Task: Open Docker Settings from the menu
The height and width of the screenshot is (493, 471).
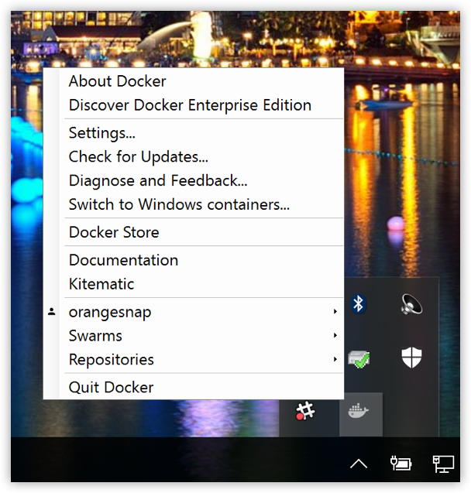Action: click(x=102, y=132)
